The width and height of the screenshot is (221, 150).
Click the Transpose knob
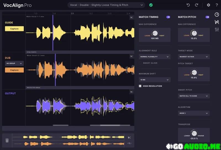pyautogui.click(x=194, y=133)
